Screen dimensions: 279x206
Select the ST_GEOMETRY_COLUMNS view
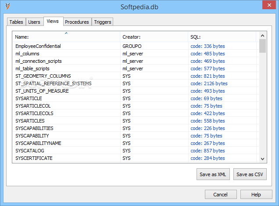[43, 76]
